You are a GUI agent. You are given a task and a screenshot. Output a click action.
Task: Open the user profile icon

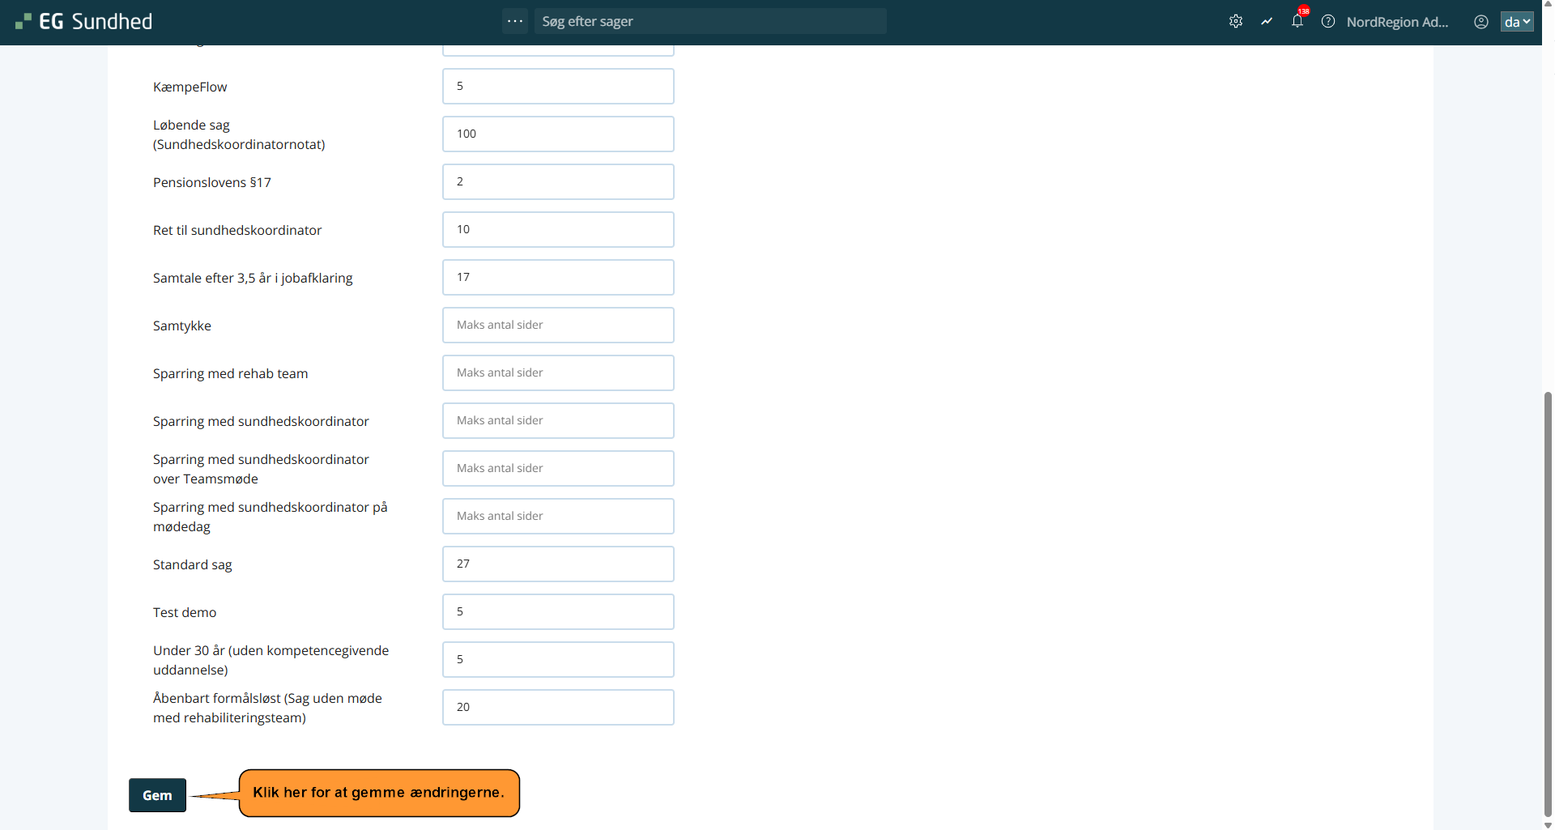coord(1480,22)
